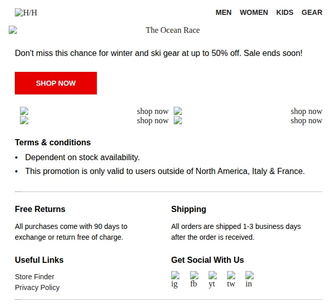Screen dimensions: 328x308
Task: Open the Facebook (fb) social icon
Action: click(x=194, y=279)
